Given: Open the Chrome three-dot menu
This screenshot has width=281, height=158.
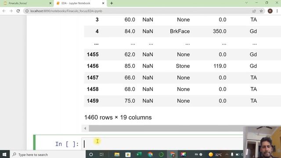Looking at the screenshot, I should tap(277, 11).
